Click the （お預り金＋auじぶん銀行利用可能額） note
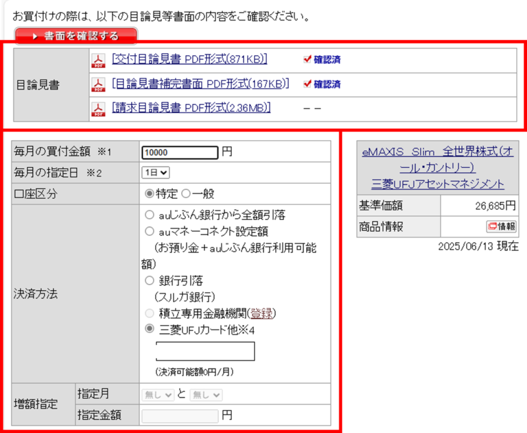The image size is (527, 433). point(229,256)
